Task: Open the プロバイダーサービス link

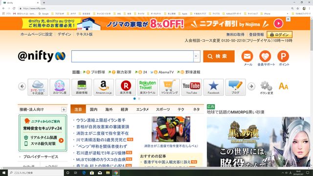Action: [41, 156]
